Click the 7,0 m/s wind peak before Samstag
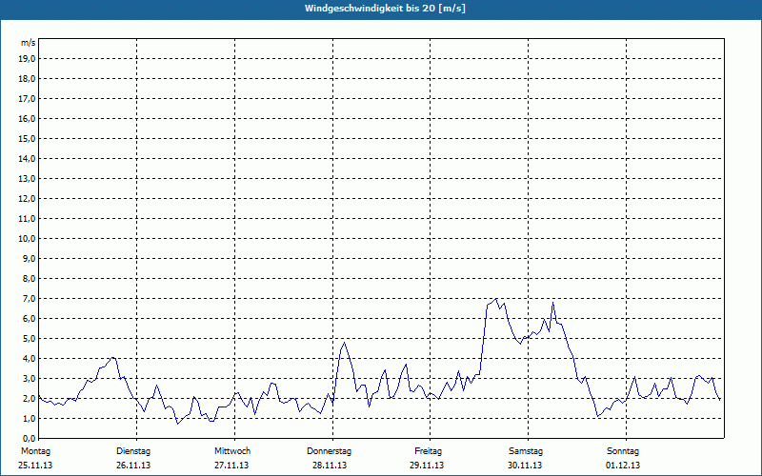The width and height of the screenshot is (762, 476). [495, 299]
